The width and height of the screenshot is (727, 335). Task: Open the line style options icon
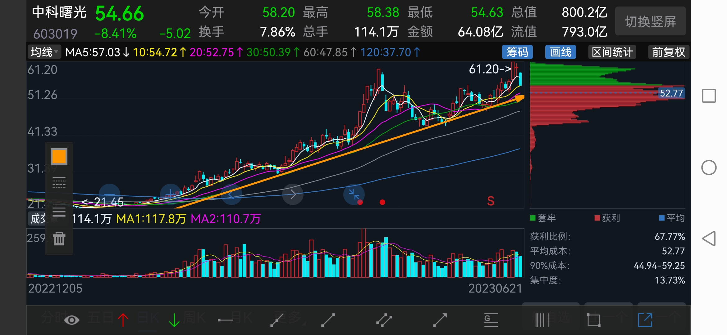point(59,183)
